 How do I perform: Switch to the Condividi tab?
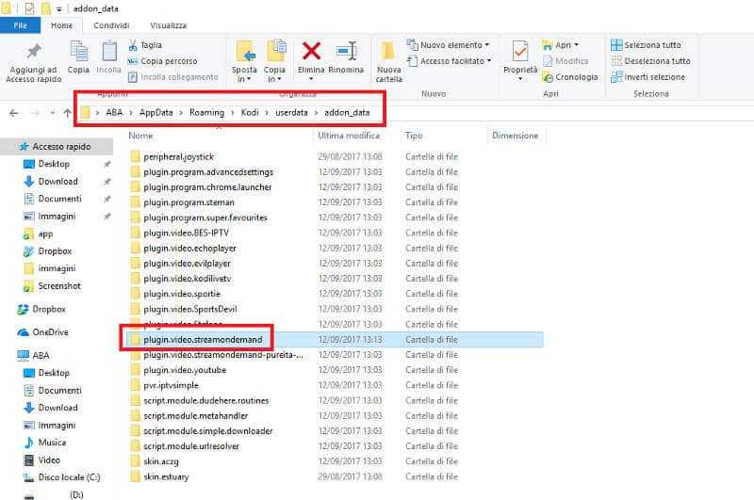point(111,25)
